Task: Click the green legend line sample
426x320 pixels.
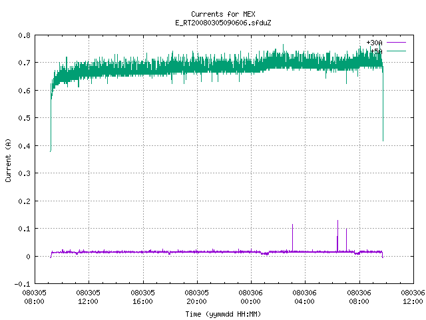Action: [x=396, y=51]
